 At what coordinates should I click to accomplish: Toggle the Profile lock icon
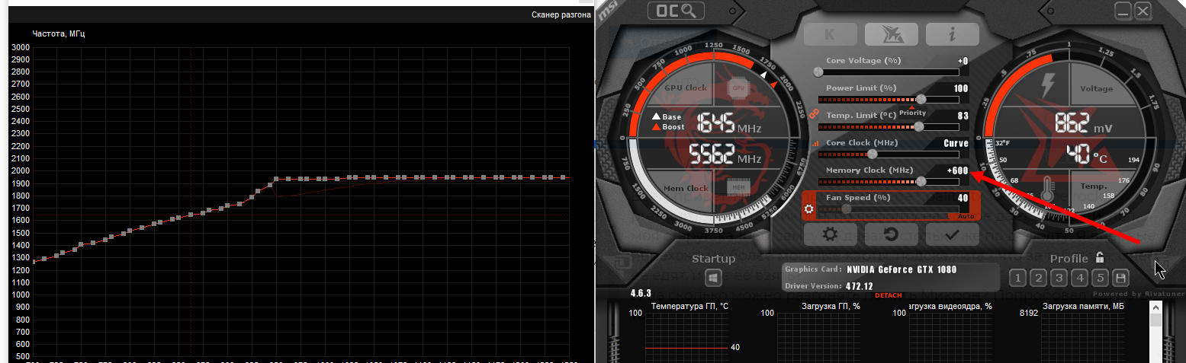click(1100, 257)
